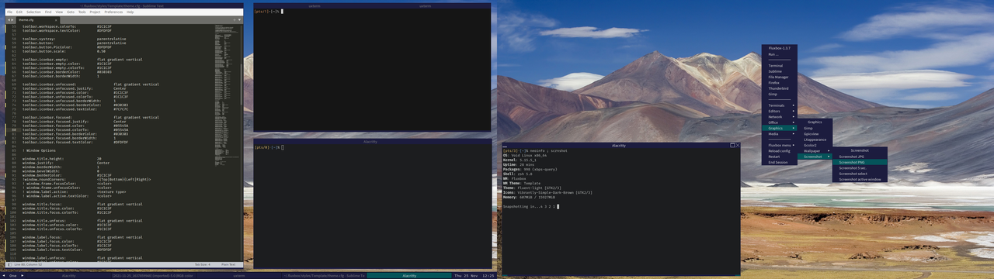
Task: Click Restart in the Fluxbox menu
Action: tap(780, 157)
